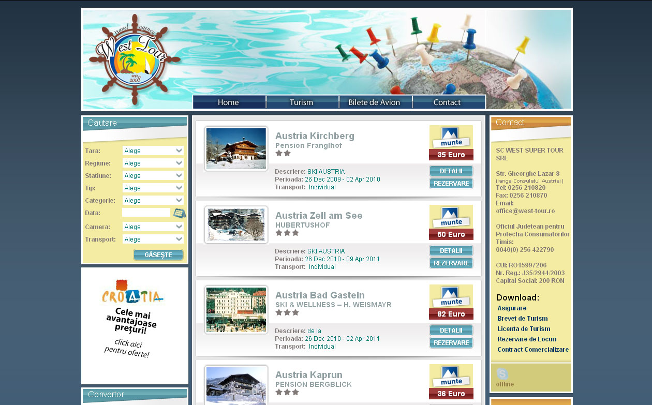Screen dimensions: 652x405
Task: Click the SKI & WELLNESS – H. WEISMAYR name
Action: pos(333,305)
